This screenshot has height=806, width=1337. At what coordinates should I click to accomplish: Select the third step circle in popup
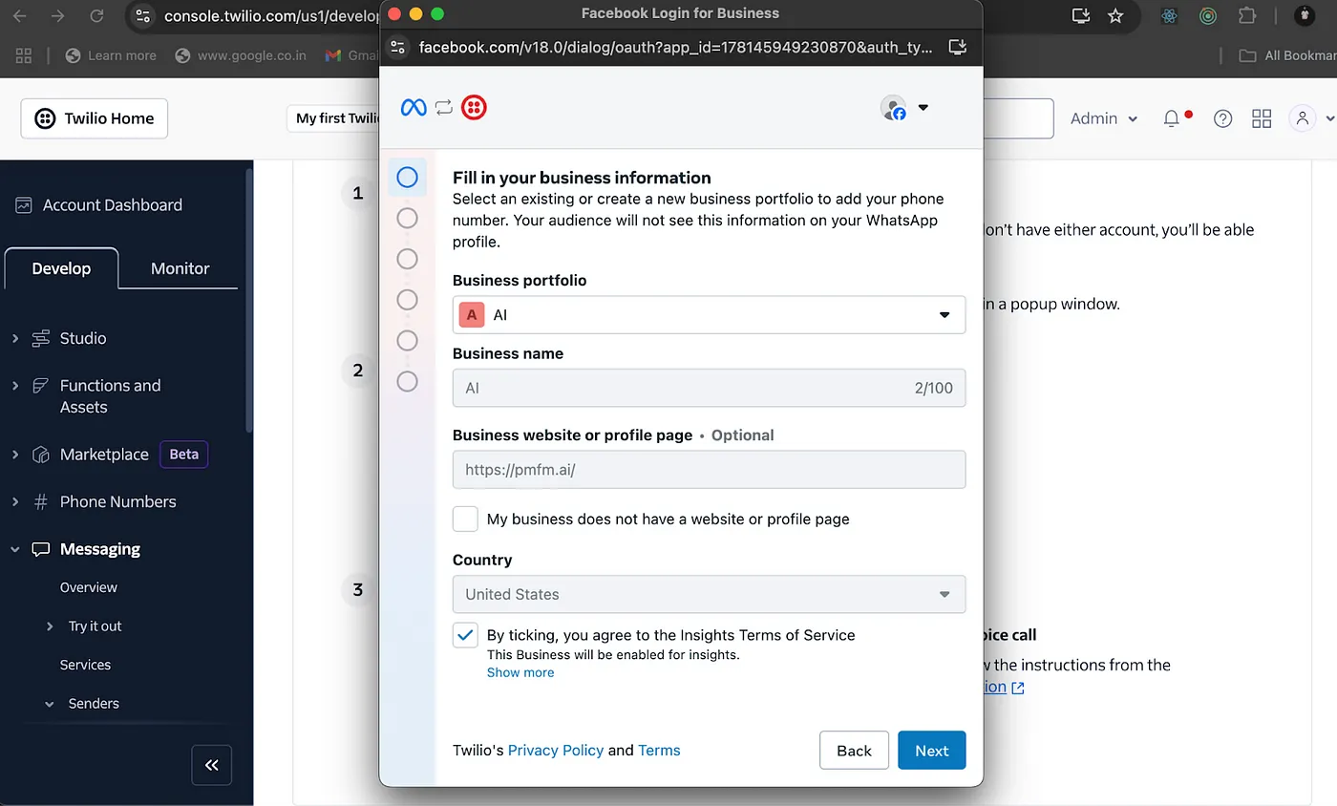[407, 259]
